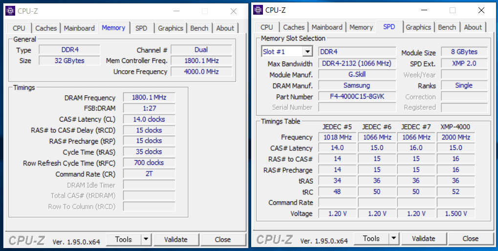Click DRAM Frequency value 1800.1 MHz
The height and width of the screenshot is (251, 498).
[x=149, y=97]
